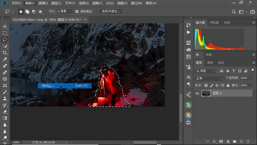Select the Dodge tool
Image resolution: width=257 pixels, height=145 pixels.
click(5, 138)
